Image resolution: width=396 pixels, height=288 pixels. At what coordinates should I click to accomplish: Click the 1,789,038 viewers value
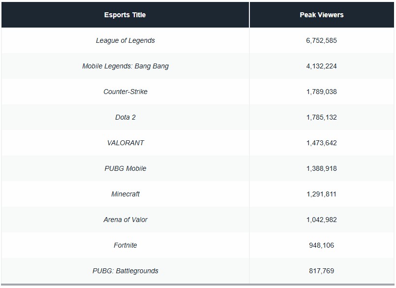tap(322, 92)
